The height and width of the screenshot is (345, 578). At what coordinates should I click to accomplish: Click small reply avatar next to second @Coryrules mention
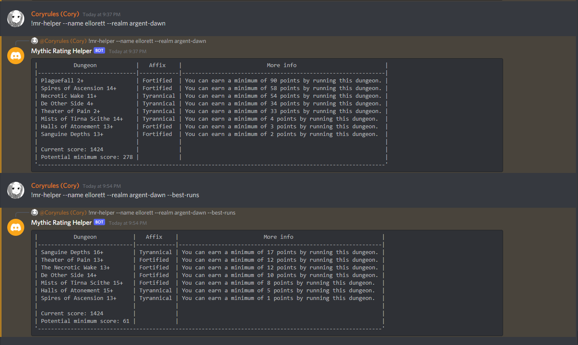tap(34, 212)
